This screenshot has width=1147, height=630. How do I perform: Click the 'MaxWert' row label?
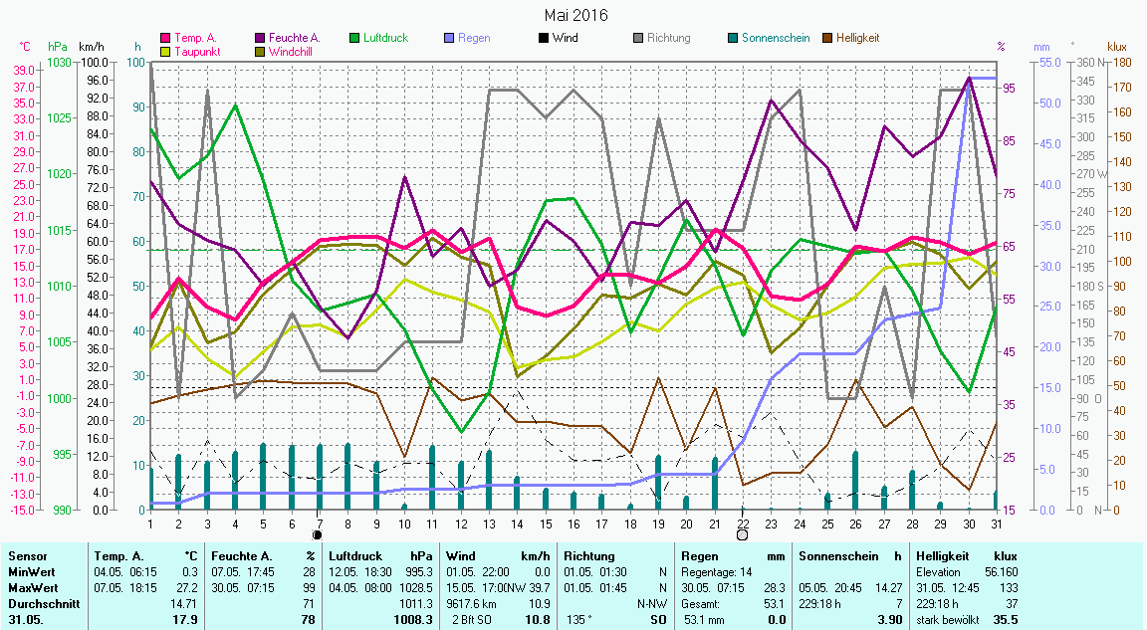point(31,587)
